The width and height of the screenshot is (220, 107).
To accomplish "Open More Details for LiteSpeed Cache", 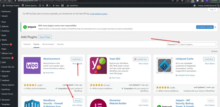I will click(x=210, y=63).
